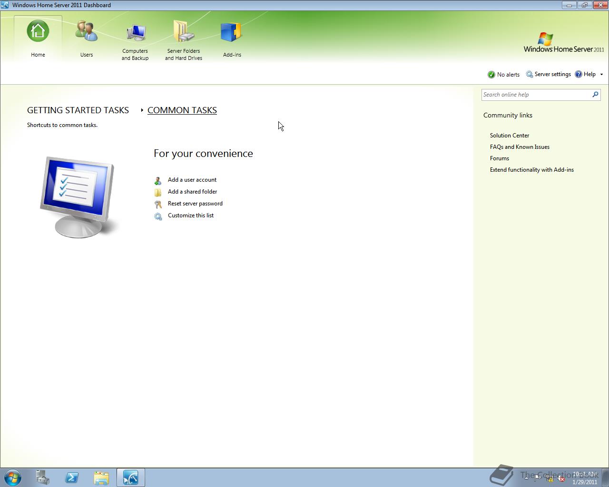This screenshot has height=487, width=609.
Task: Open Extend functionality with Add-ins link
Action: [532, 170]
